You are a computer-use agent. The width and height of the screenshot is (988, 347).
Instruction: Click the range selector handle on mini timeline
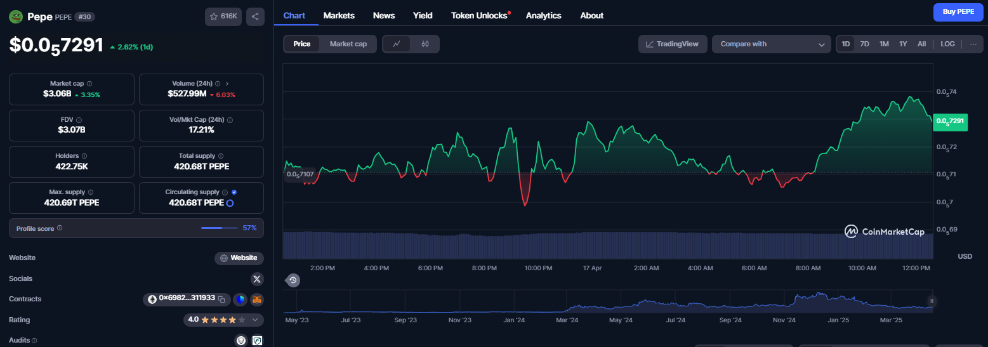tap(932, 301)
